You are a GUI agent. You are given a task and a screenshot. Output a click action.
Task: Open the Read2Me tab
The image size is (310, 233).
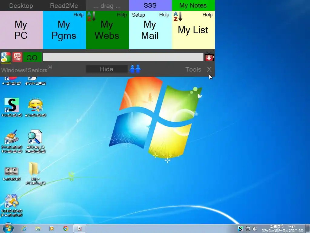[64, 5]
